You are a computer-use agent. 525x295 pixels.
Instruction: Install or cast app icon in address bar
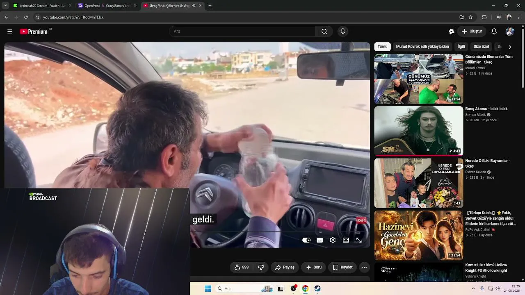461,17
